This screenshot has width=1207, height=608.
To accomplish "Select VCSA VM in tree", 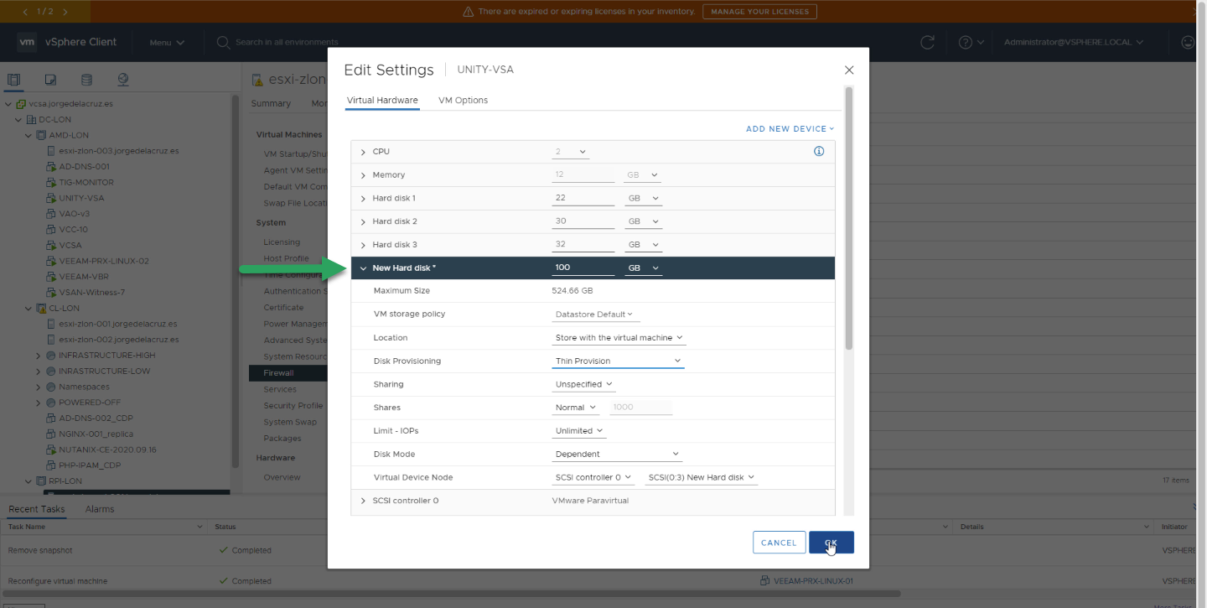I will (x=70, y=245).
